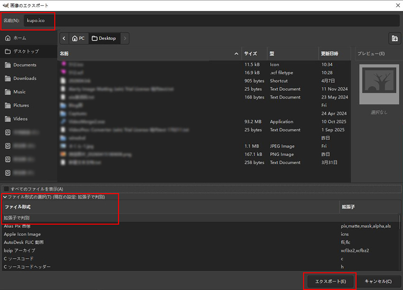Click the file format list scrollbar

click(x=401, y=225)
